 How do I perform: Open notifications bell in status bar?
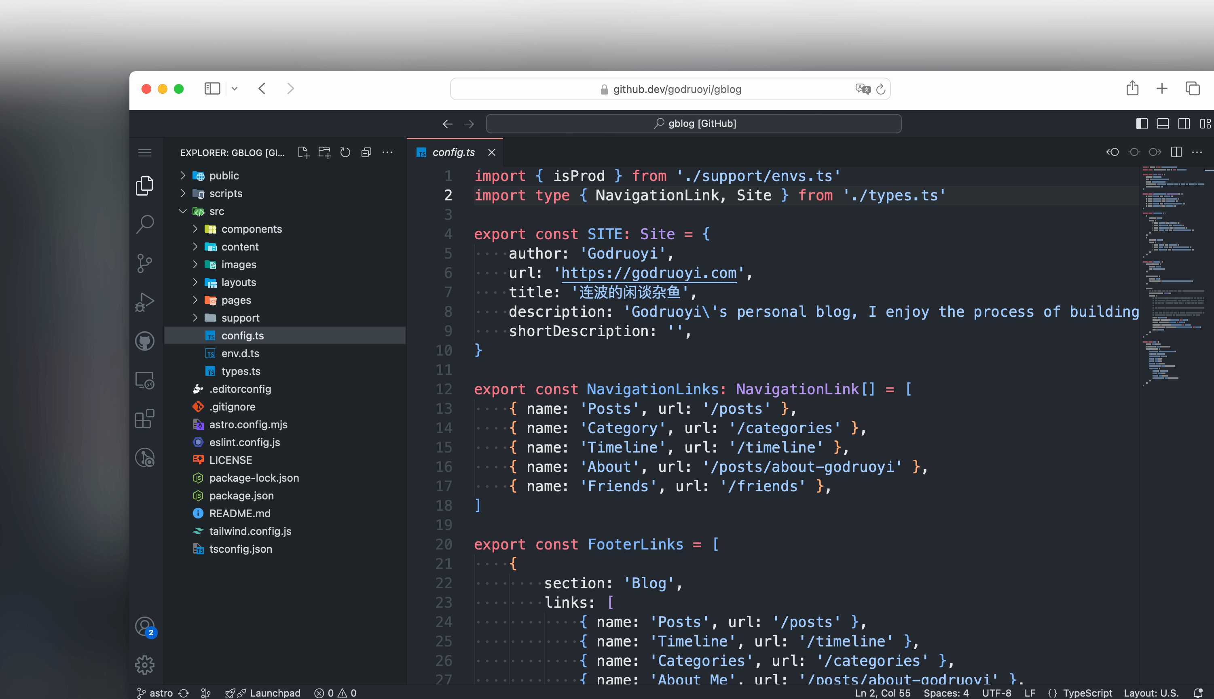(x=1198, y=693)
